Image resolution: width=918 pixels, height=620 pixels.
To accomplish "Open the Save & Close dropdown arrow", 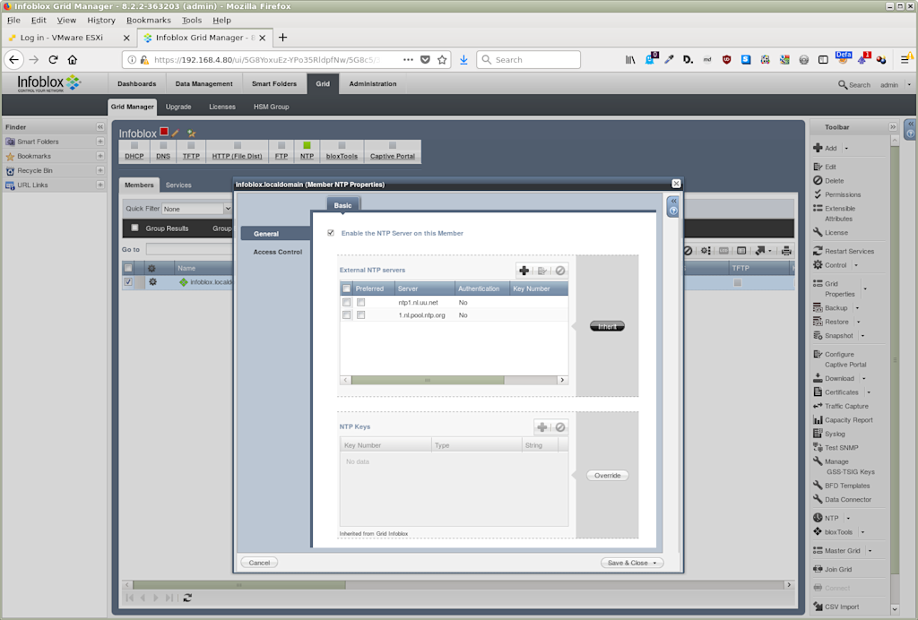I will click(x=654, y=563).
